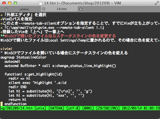Click the line '「外部エディタ」を選択'
The height and width of the screenshot is (119, 160).
24,15
